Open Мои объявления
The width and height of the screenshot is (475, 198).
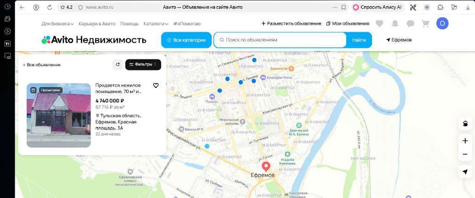[x=348, y=23]
